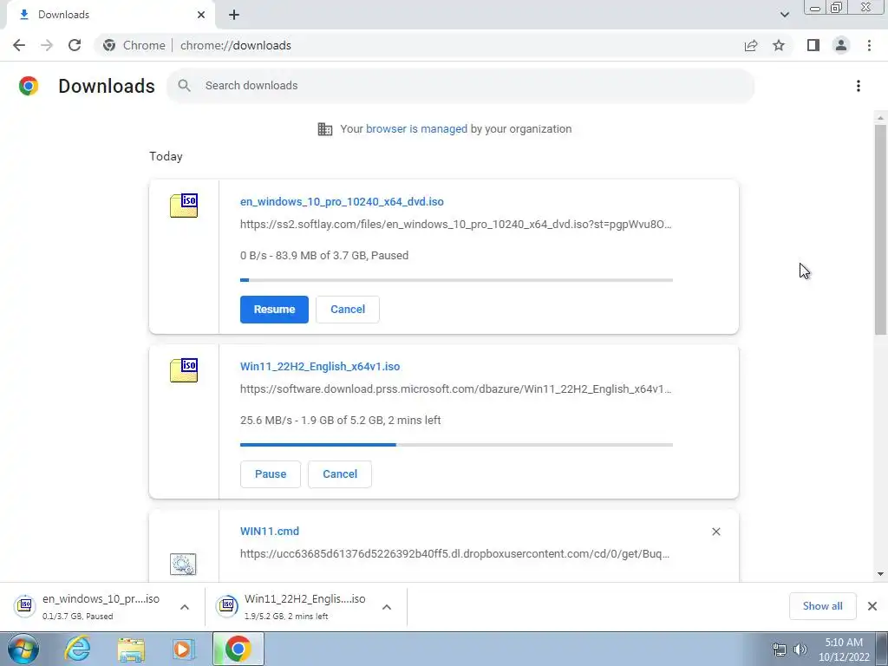888x666 pixels.
Task: Click Chrome icon in taskbar
Action: (x=238, y=649)
